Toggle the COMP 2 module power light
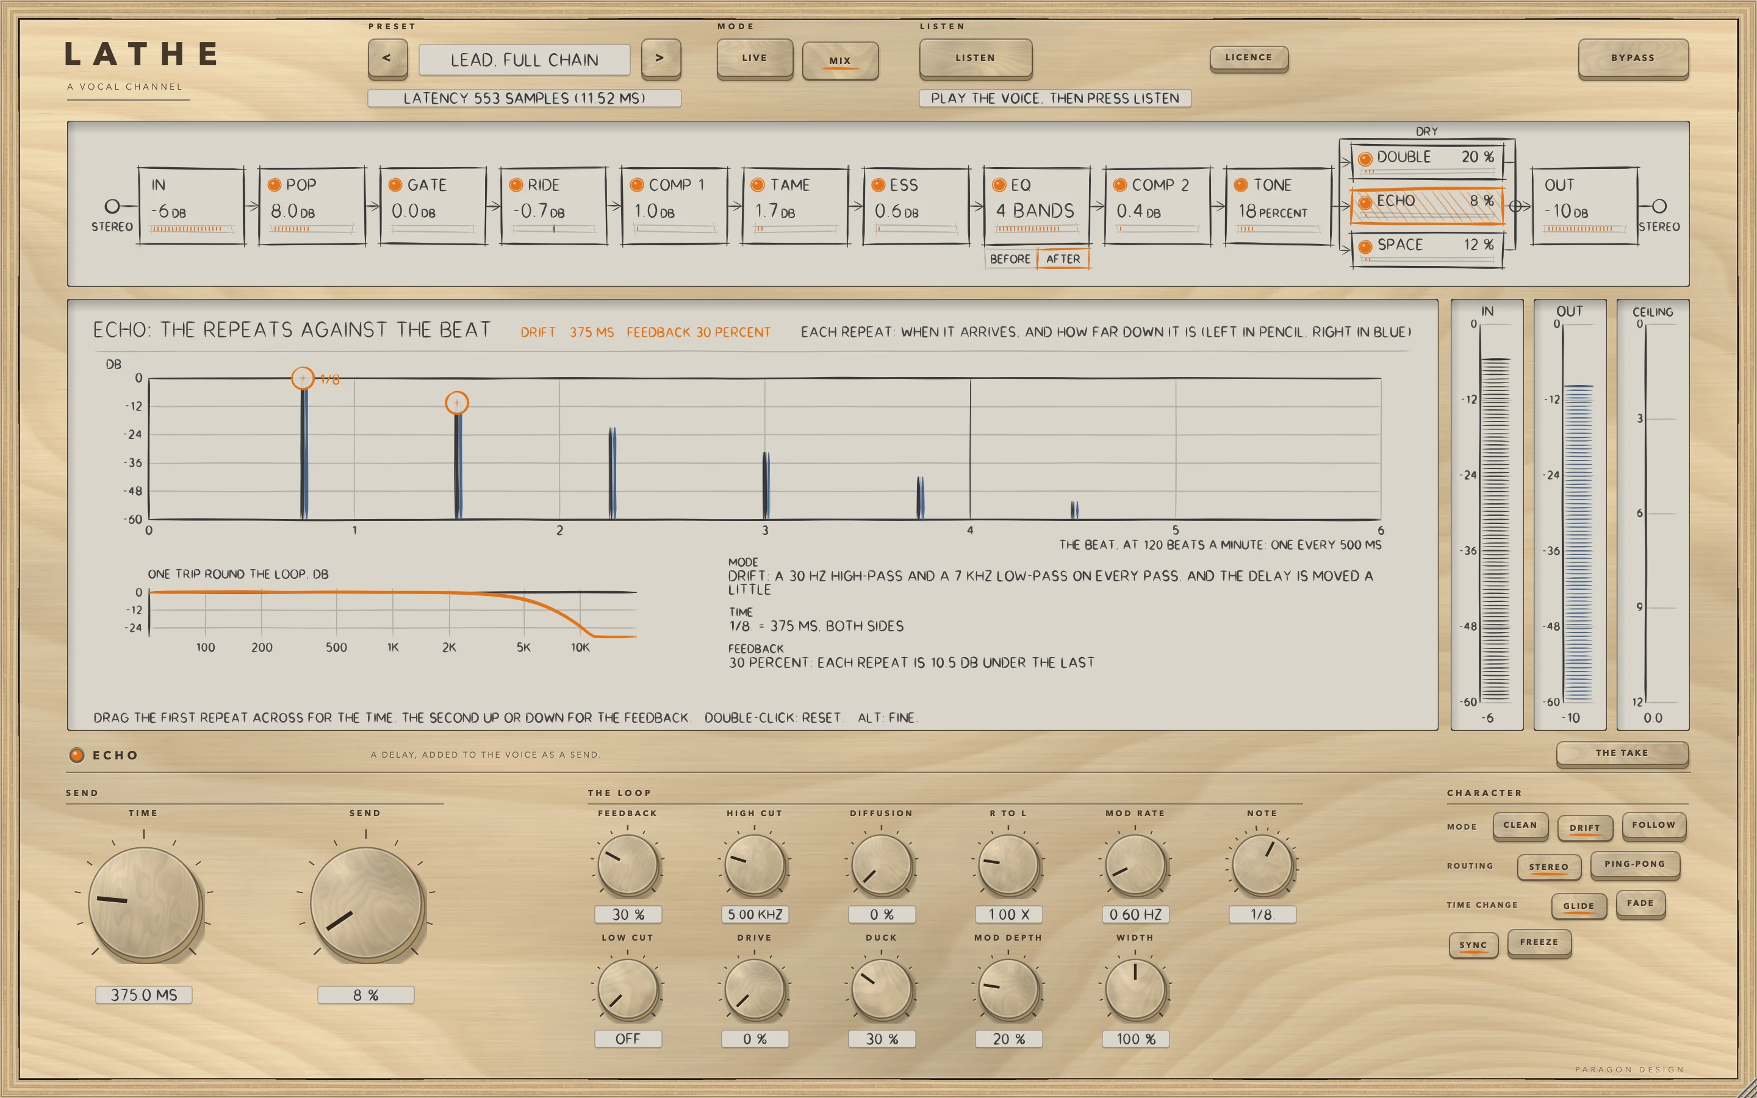The image size is (1757, 1098). click(x=1119, y=185)
